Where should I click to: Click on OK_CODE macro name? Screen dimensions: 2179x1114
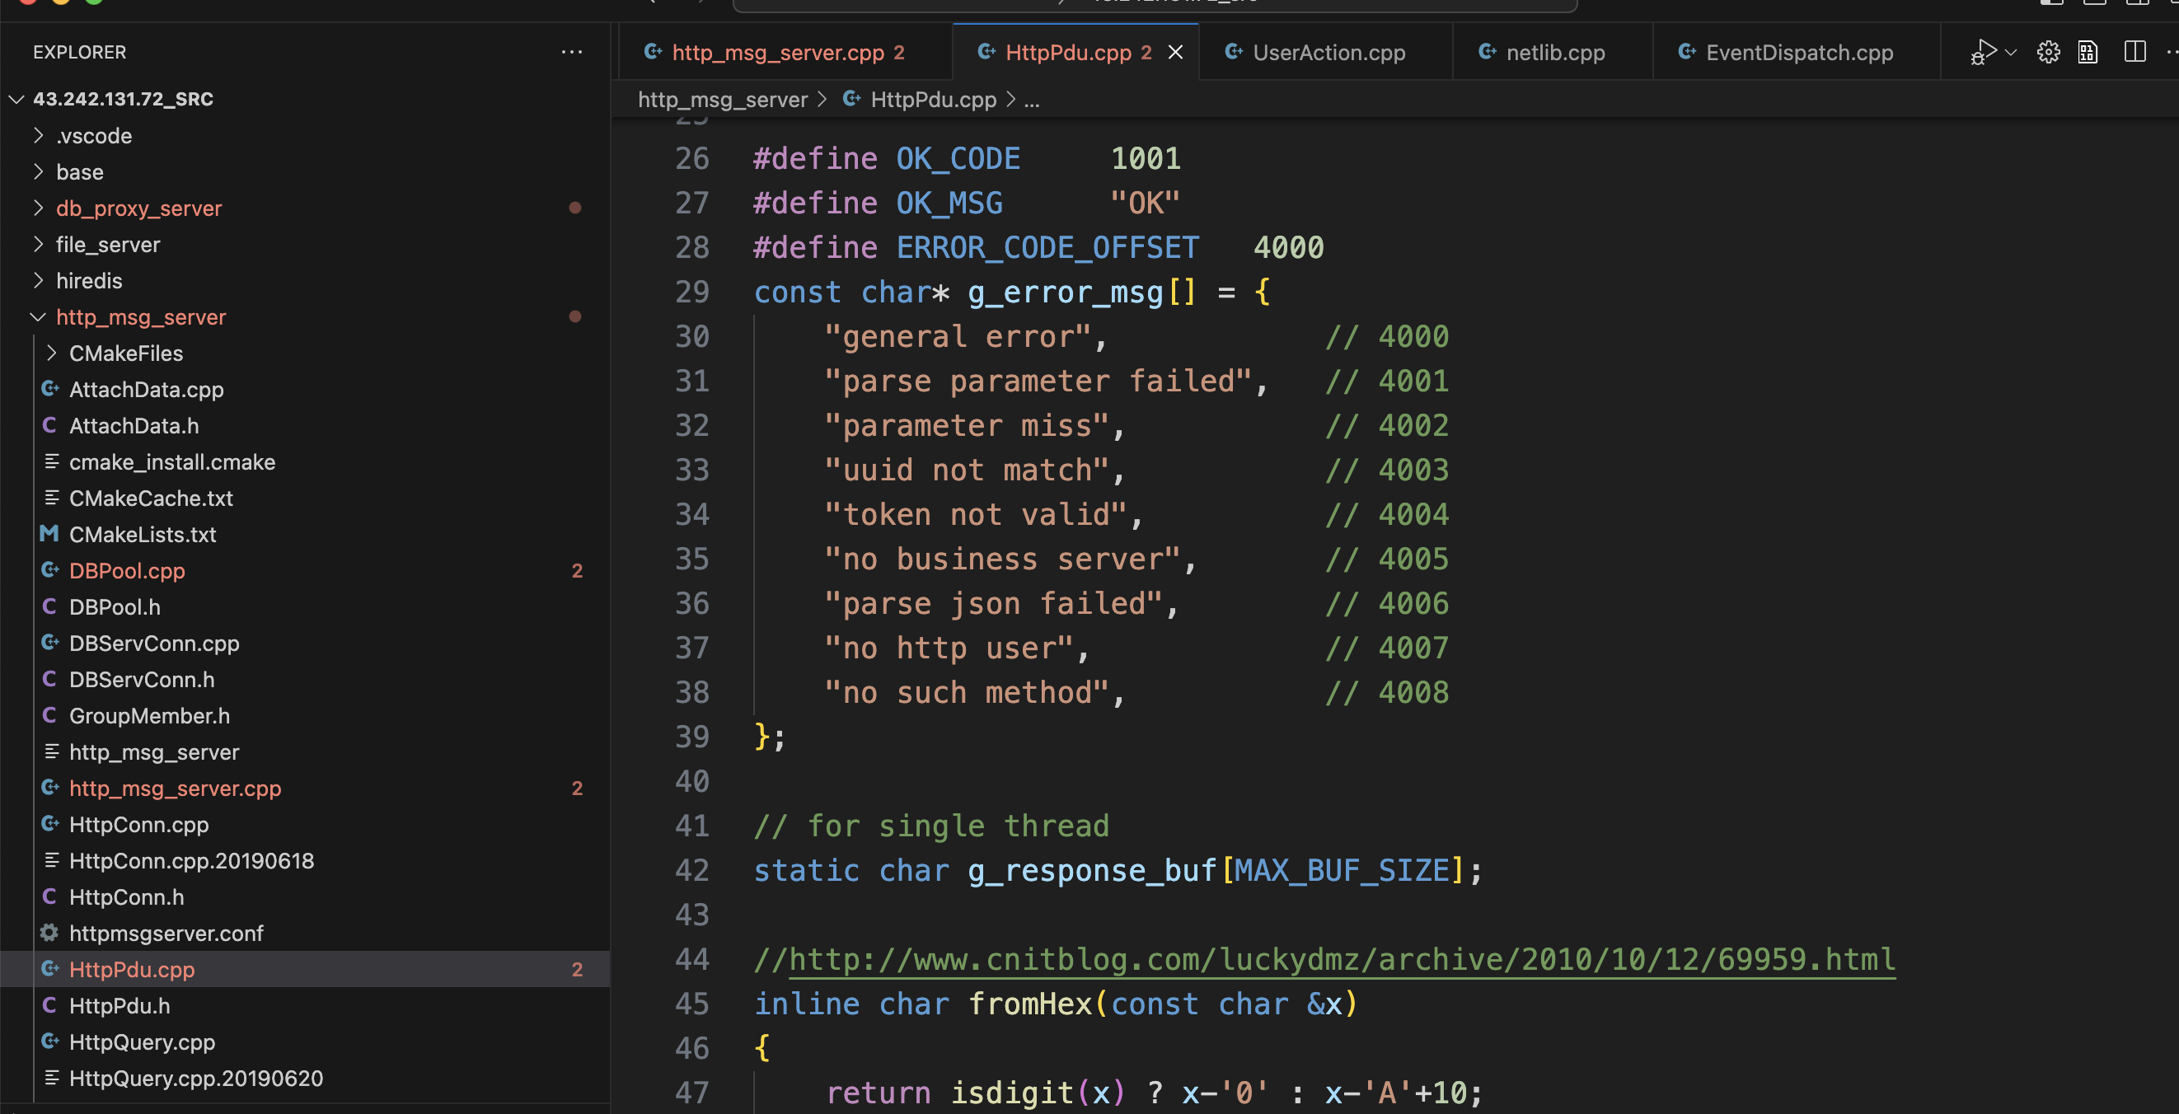[x=958, y=158]
